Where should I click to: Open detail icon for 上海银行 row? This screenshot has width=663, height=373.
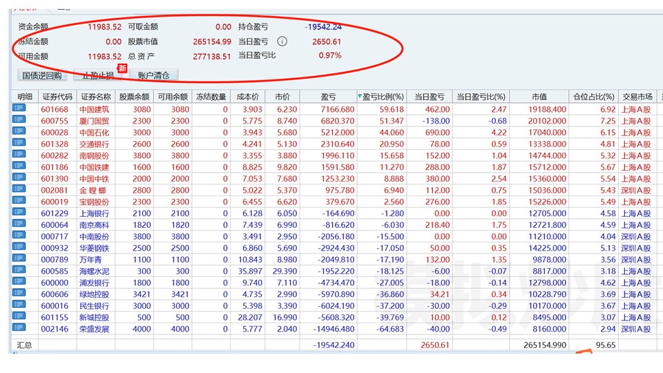[x=19, y=212]
